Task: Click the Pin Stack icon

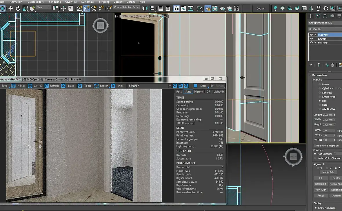Action: 311,65
